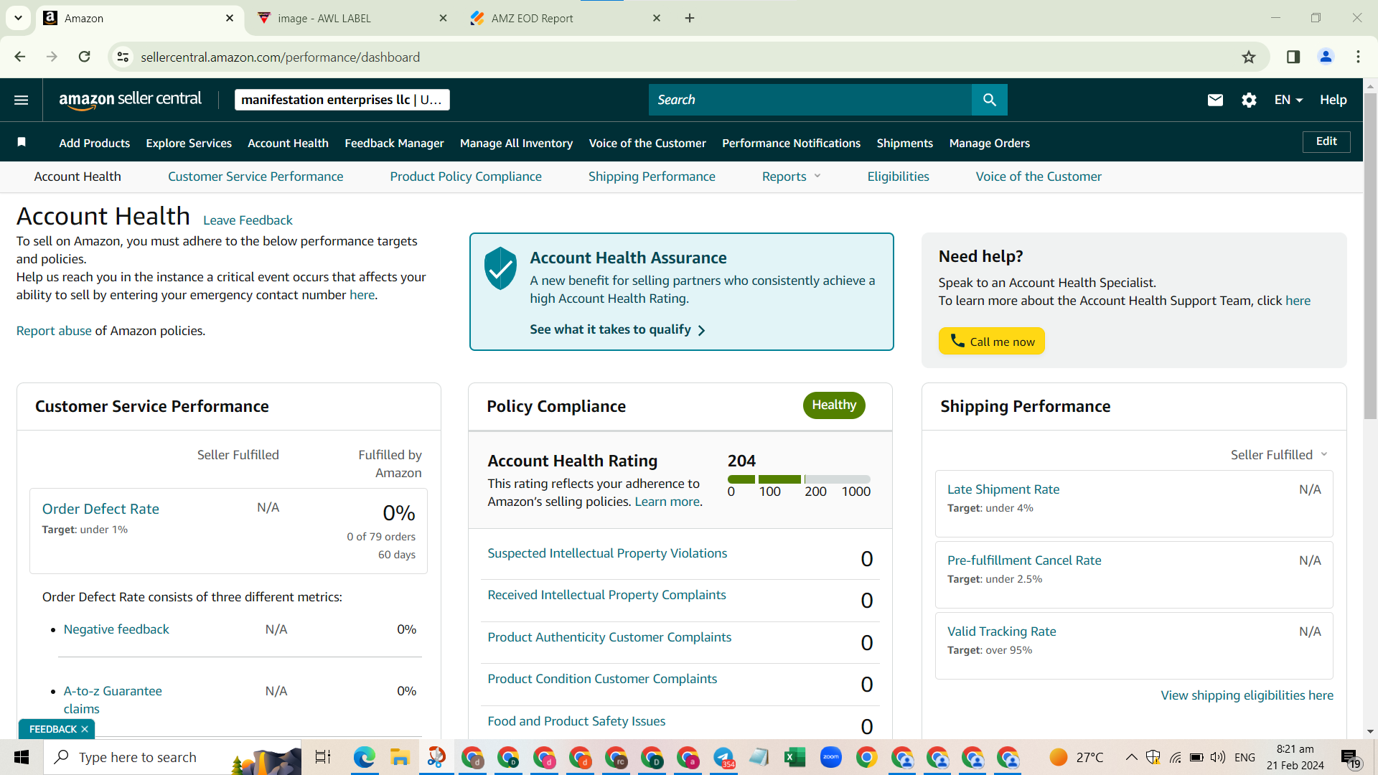Reload the page
The image size is (1378, 775).
84,57
